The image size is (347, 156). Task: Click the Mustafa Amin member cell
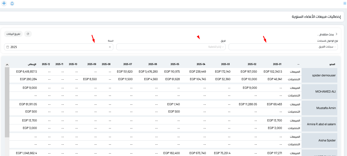[319, 108]
